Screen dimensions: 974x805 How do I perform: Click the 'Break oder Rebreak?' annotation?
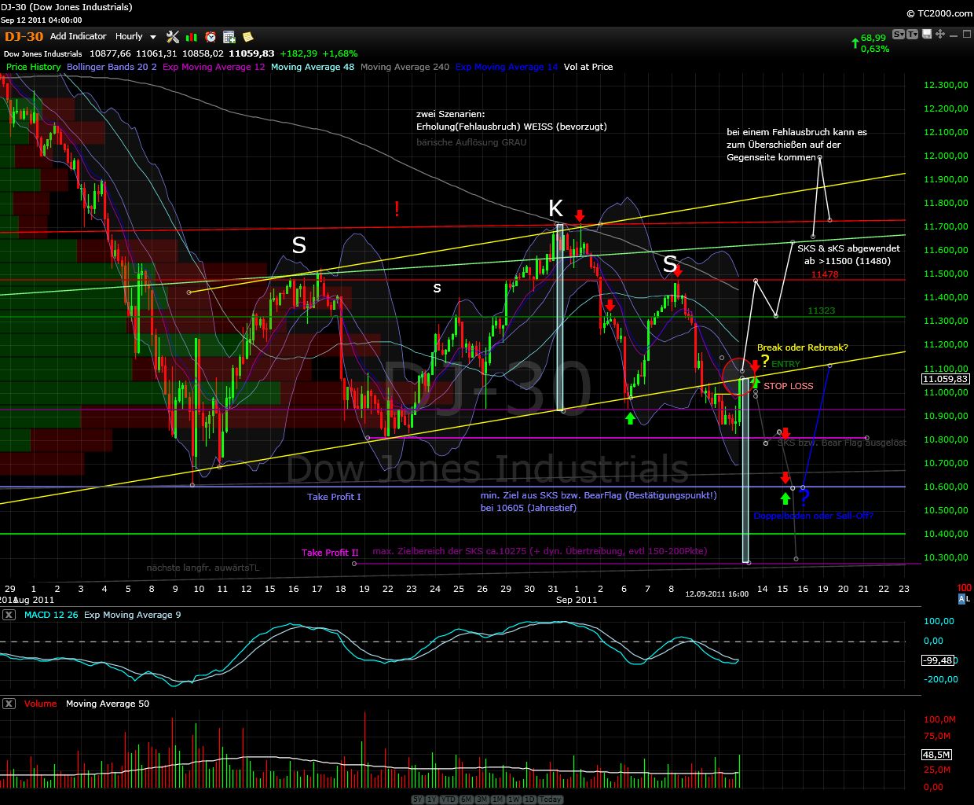[802, 347]
